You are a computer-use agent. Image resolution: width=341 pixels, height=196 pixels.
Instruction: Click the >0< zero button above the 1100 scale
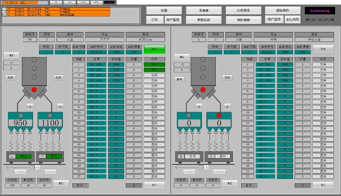coord(60,107)
